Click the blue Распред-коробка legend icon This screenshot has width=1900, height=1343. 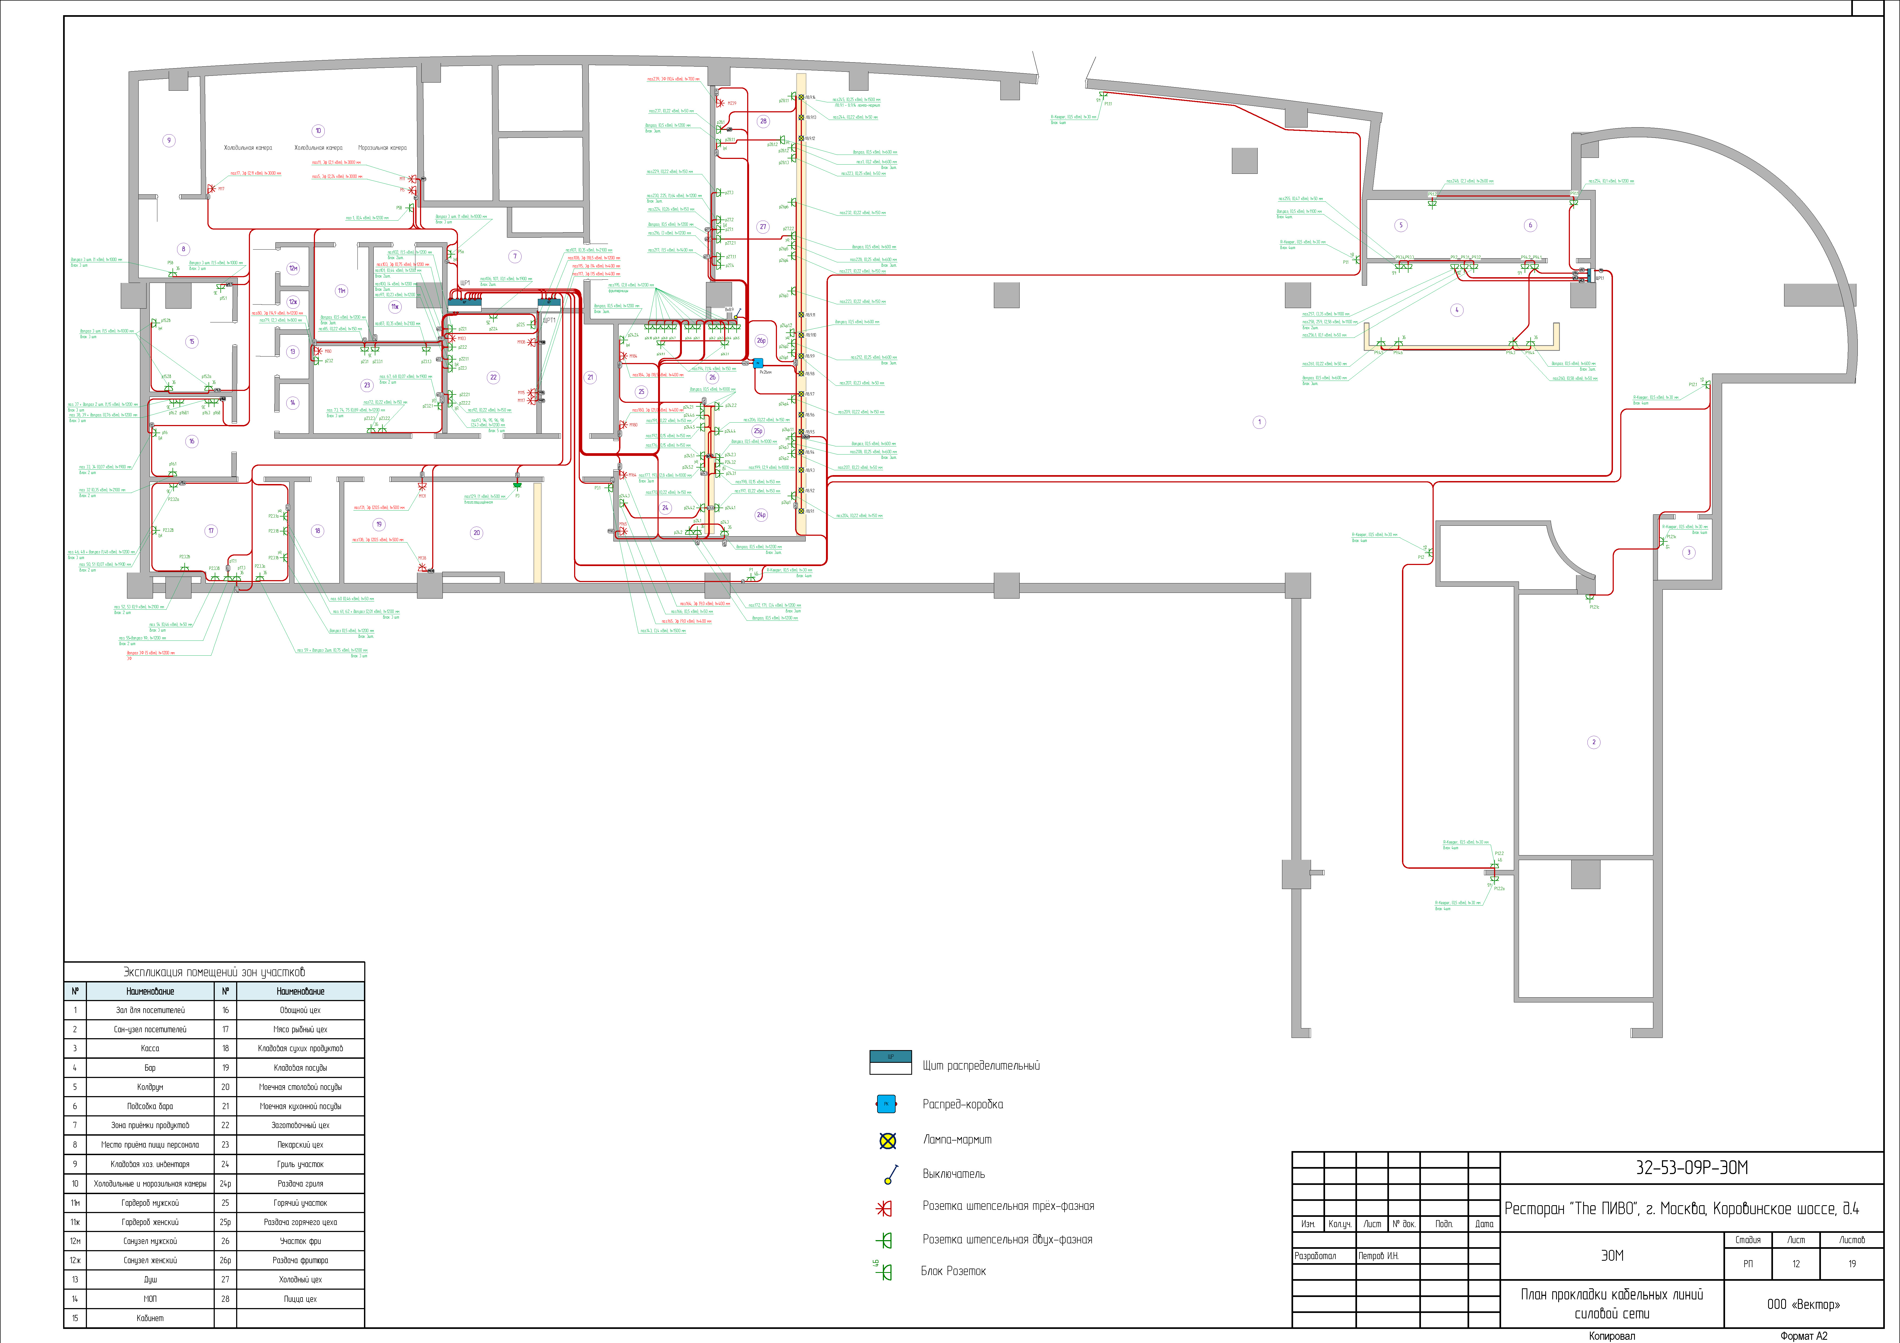pyautogui.click(x=886, y=1104)
